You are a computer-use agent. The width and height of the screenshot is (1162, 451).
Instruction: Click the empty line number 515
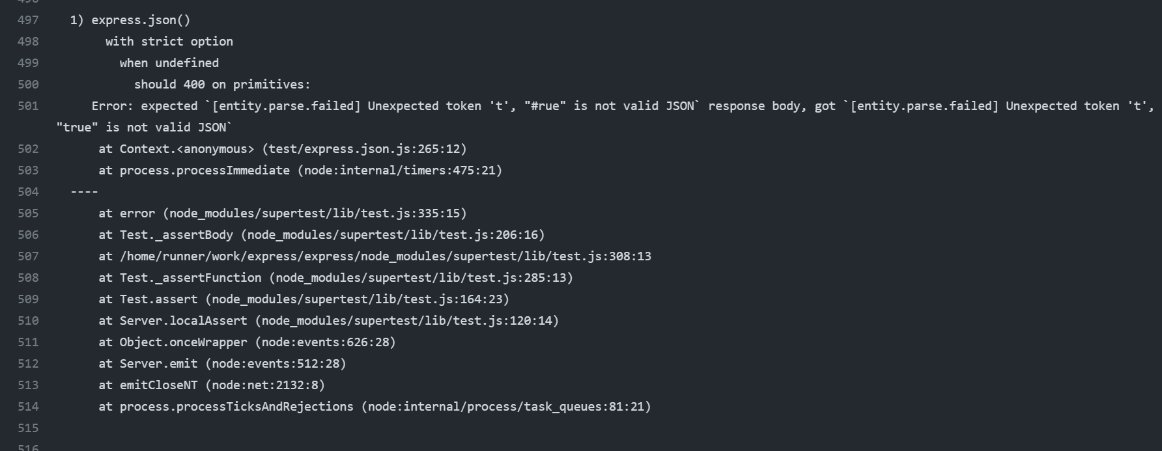click(x=28, y=428)
